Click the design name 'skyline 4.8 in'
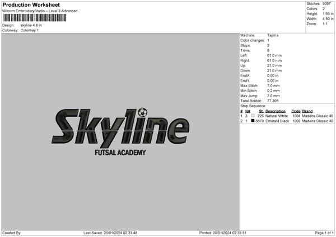This screenshot has height=237, width=336. point(31,25)
